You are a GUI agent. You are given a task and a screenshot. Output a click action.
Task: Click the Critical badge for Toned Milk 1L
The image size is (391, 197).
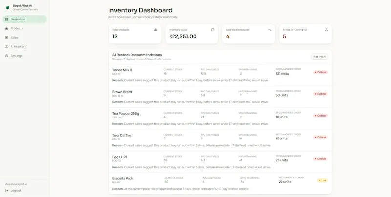[x=321, y=72]
